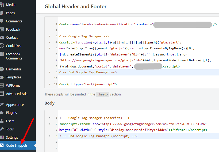Click header line starting with new Date().getTime()

[127, 48]
